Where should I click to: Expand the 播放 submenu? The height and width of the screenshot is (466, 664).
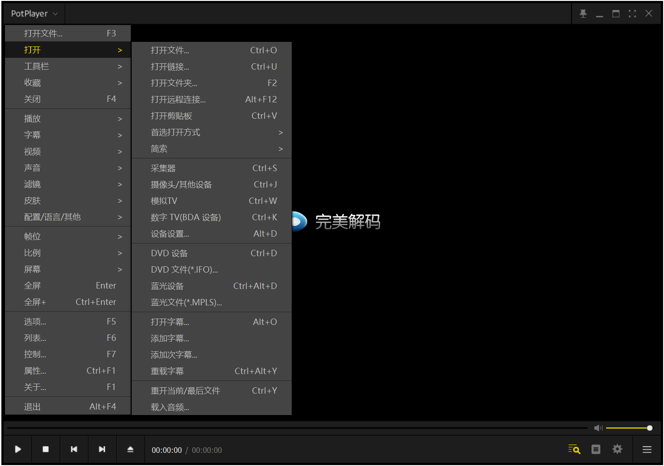(68, 119)
